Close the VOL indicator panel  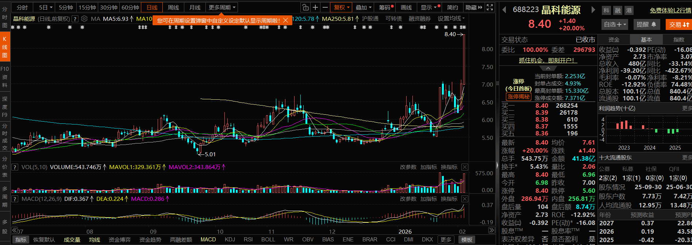pyautogui.click(x=465, y=167)
